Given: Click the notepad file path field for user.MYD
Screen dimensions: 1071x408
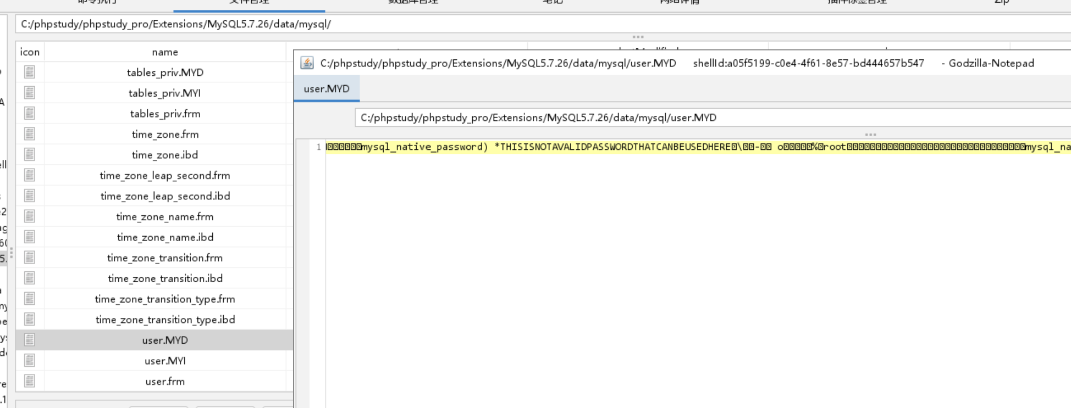Looking at the screenshot, I should pyautogui.click(x=605, y=118).
